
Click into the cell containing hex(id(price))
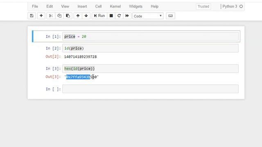(150, 69)
